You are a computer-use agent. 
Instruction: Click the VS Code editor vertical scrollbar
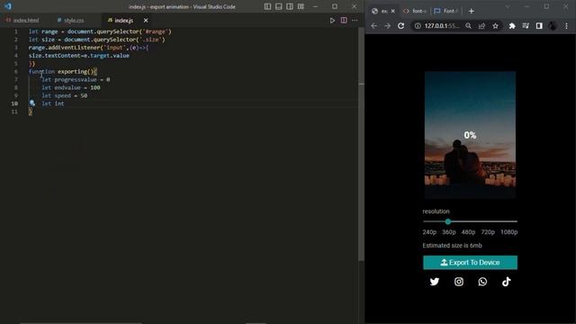[361, 143]
